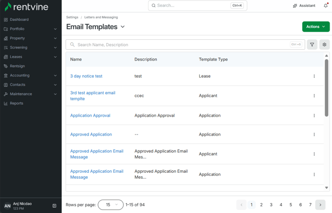Go to page 6

pos(300,205)
